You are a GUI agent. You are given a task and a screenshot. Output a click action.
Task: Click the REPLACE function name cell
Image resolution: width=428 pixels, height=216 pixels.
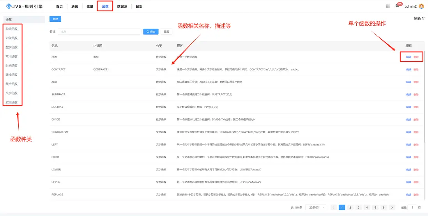tap(57, 195)
